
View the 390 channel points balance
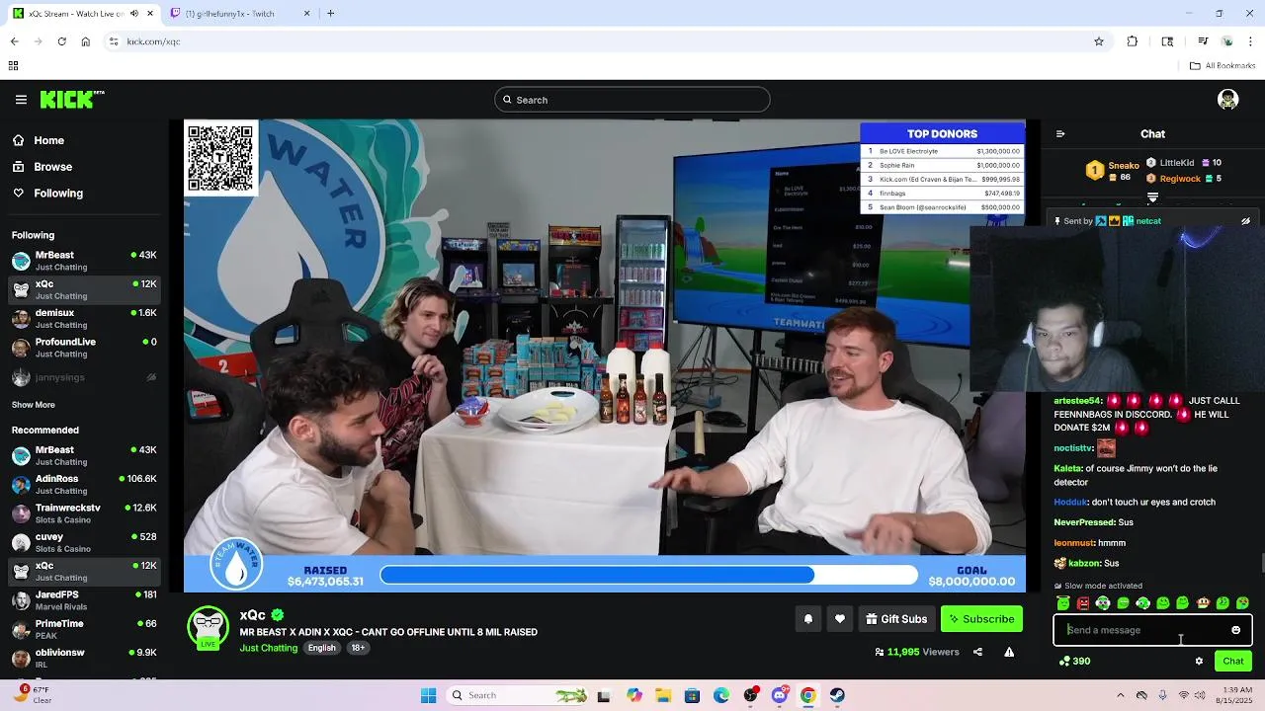pyautogui.click(x=1074, y=662)
